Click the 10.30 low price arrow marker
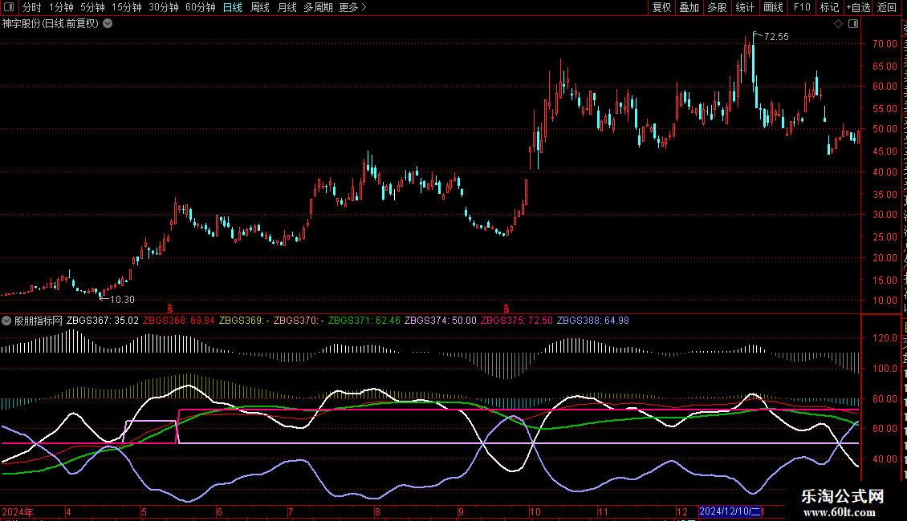 [x=117, y=299]
